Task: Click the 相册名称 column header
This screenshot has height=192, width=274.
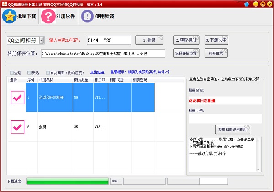Action: 55,80
